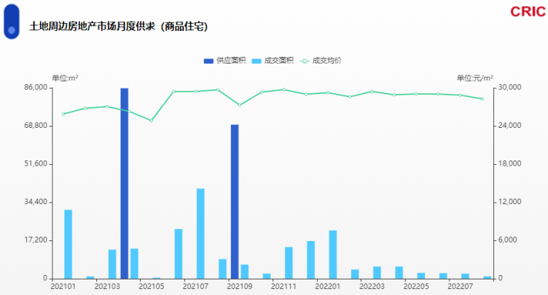Click the price line point at 202111
The width and height of the screenshot is (548, 295).
(284, 89)
